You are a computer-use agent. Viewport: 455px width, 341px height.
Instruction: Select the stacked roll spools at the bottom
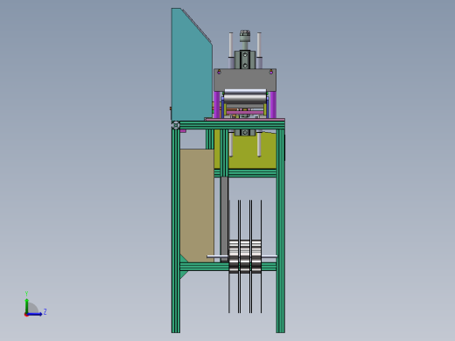[245, 256]
